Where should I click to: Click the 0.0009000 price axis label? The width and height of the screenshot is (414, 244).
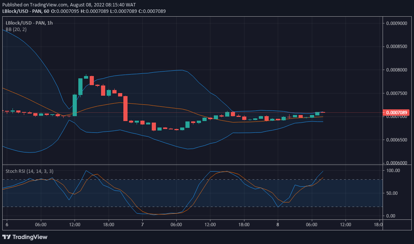pos(397,23)
